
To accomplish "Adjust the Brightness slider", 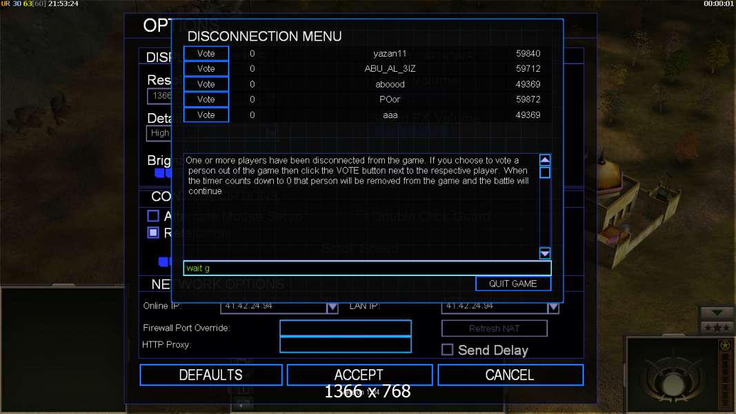I will pyautogui.click(x=163, y=173).
